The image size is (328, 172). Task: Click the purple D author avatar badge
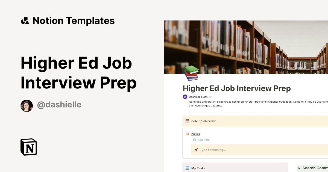point(185,97)
